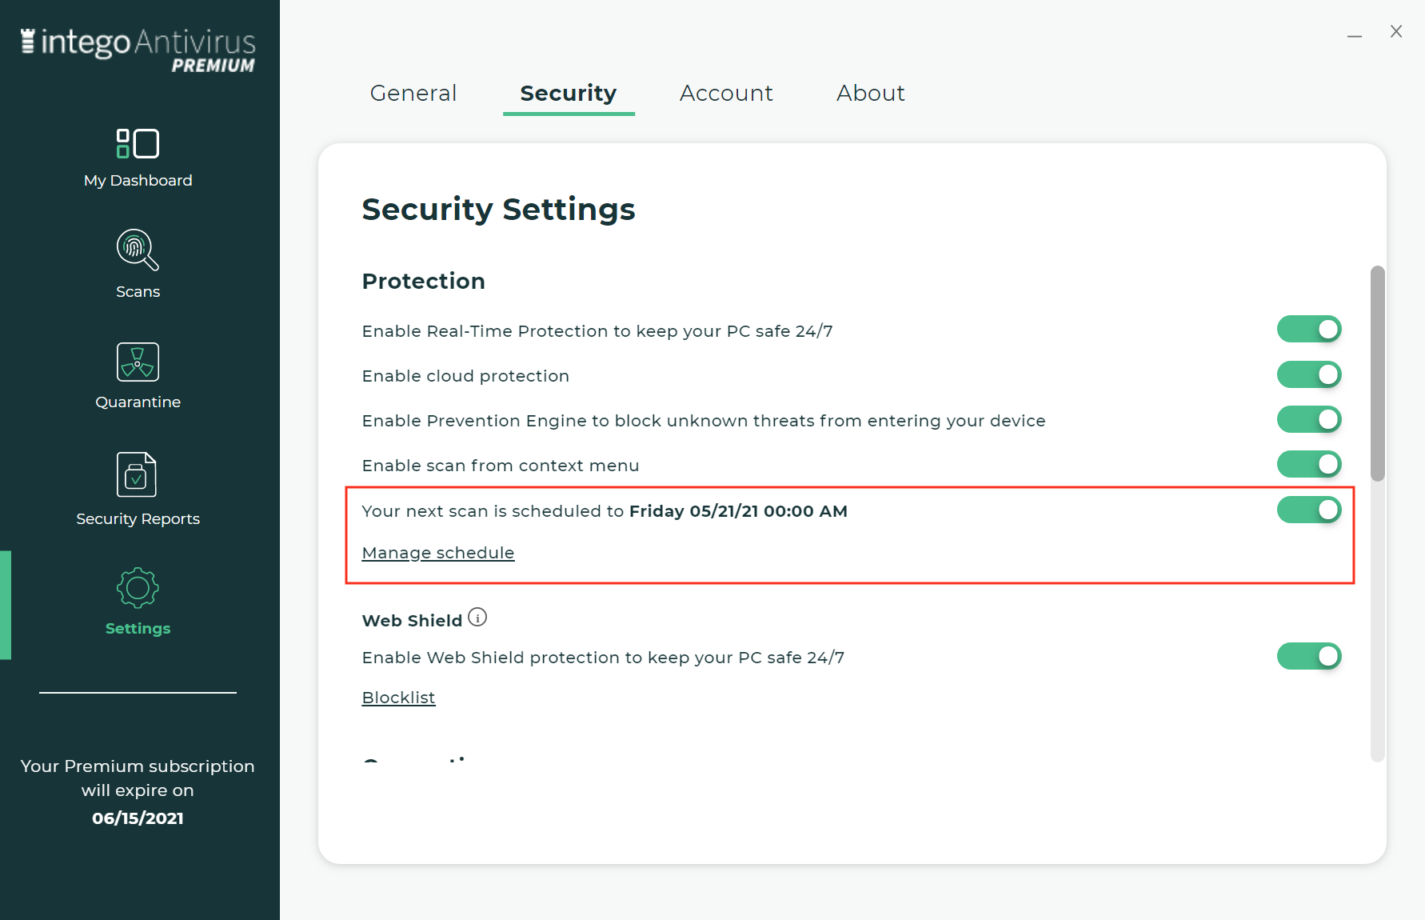Switch to the Security tab
The image size is (1425, 920).
(x=569, y=94)
